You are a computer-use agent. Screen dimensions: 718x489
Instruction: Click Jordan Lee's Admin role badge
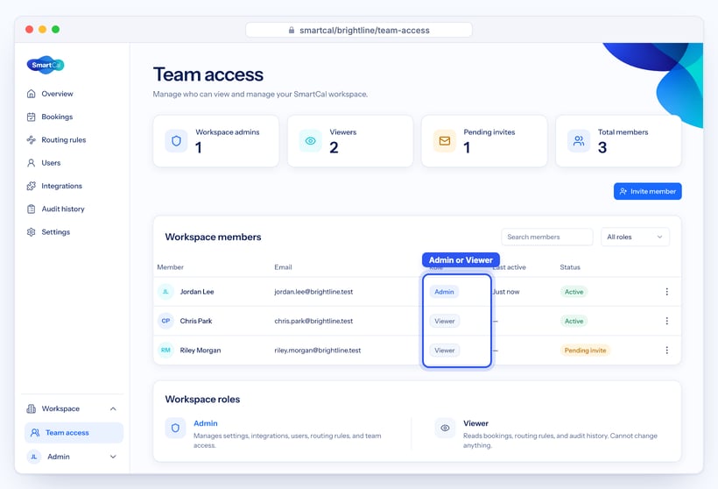click(x=444, y=292)
